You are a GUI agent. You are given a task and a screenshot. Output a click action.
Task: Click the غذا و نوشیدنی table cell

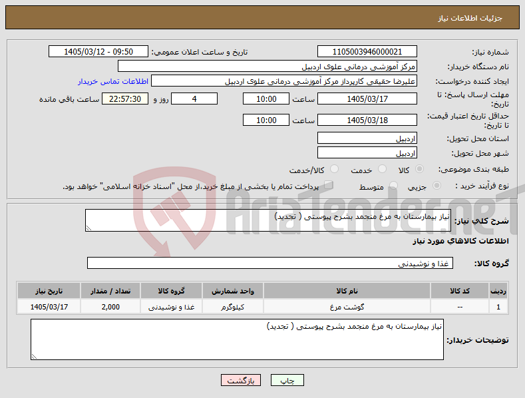pos(171,307)
